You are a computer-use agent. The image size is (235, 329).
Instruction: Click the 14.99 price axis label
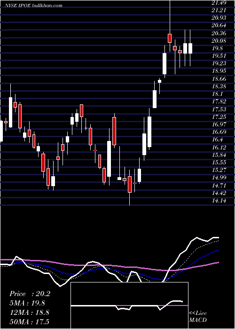coord(219,178)
